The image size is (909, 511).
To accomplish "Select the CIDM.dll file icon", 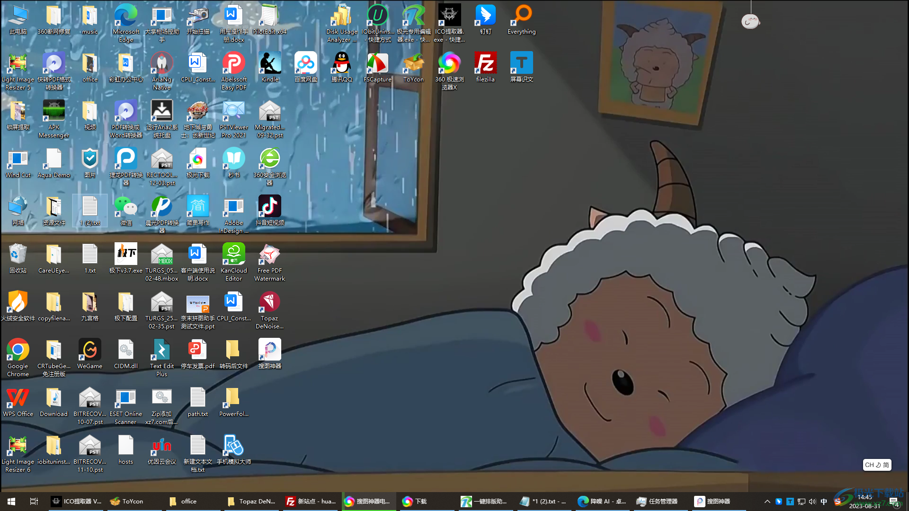I will click(125, 354).
